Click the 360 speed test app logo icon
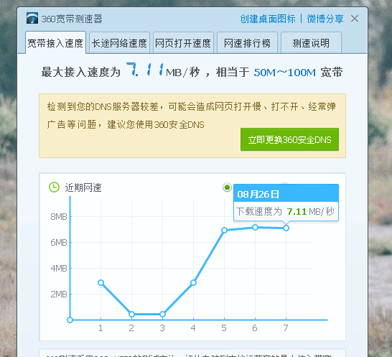The image size is (392, 357). point(32,18)
